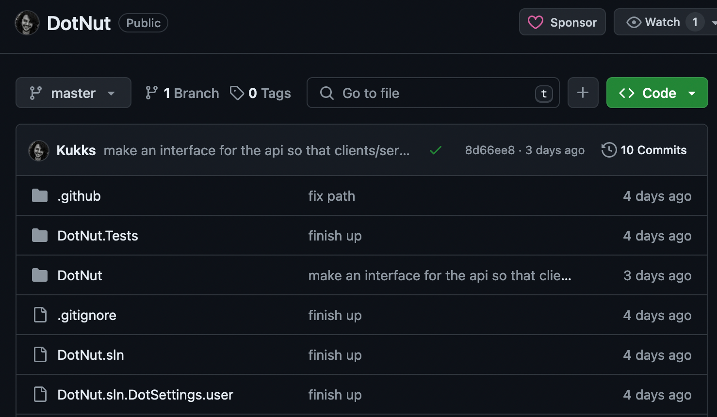The height and width of the screenshot is (417, 717).
Task: View the 1 Branch link
Action: click(x=182, y=93)
